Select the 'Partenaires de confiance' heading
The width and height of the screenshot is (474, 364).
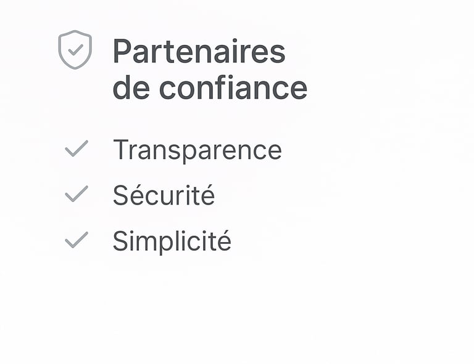click(209, 70)
